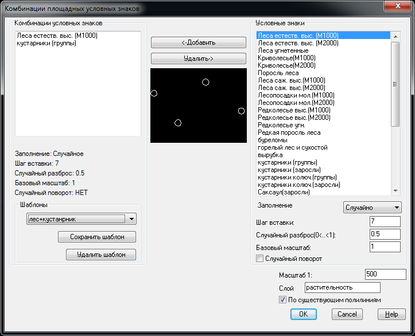Select 'Криволесье(М2000)' list item
This screenshot has width=415, height=336.
323,65
